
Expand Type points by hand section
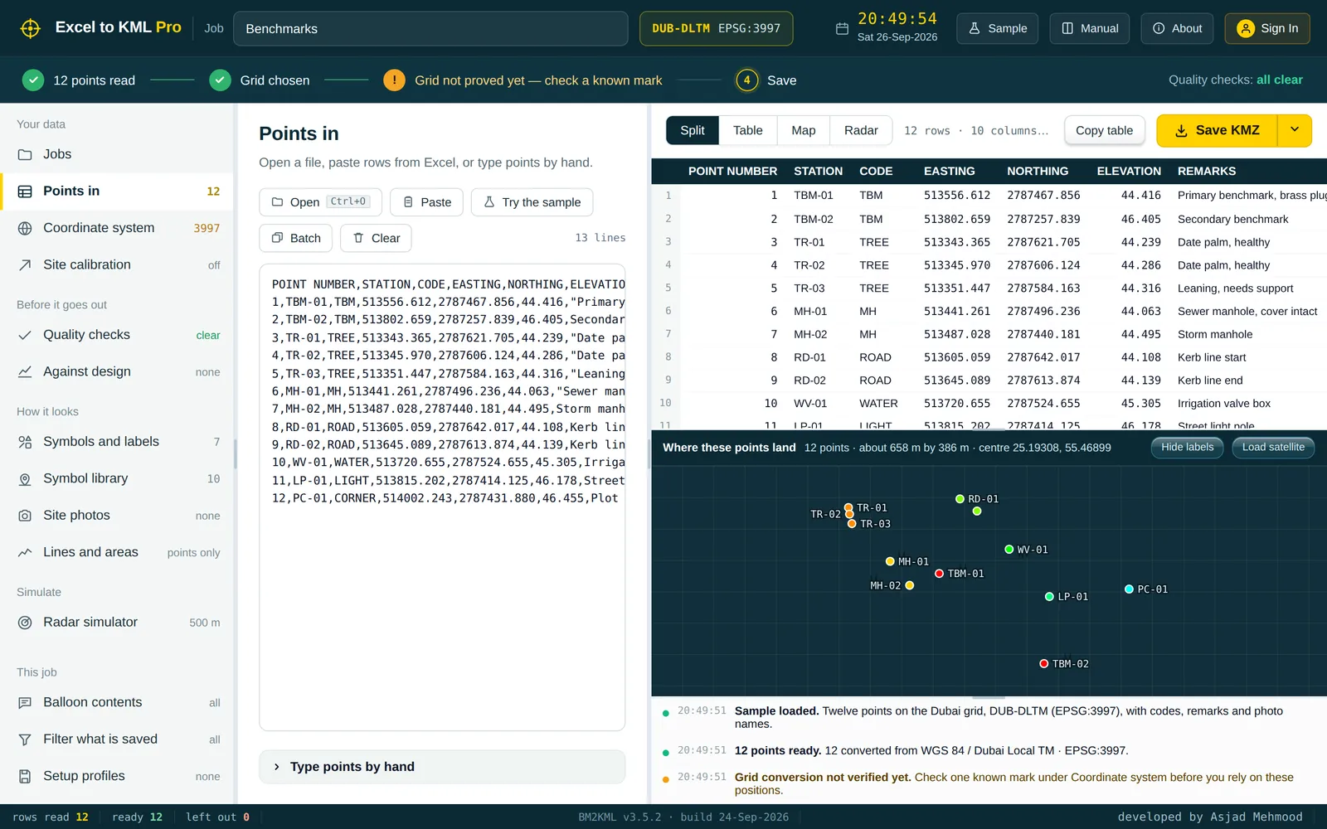click(442, 767)
